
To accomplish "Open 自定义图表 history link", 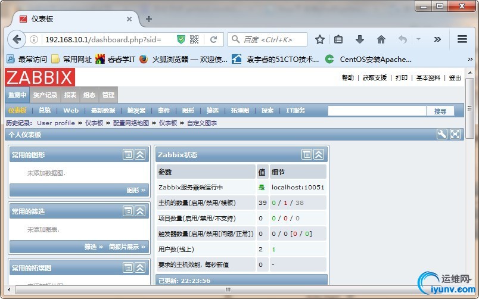I will (202, 123).
